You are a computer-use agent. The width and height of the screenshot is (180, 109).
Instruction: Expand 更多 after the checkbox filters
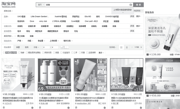coord(101,52)
